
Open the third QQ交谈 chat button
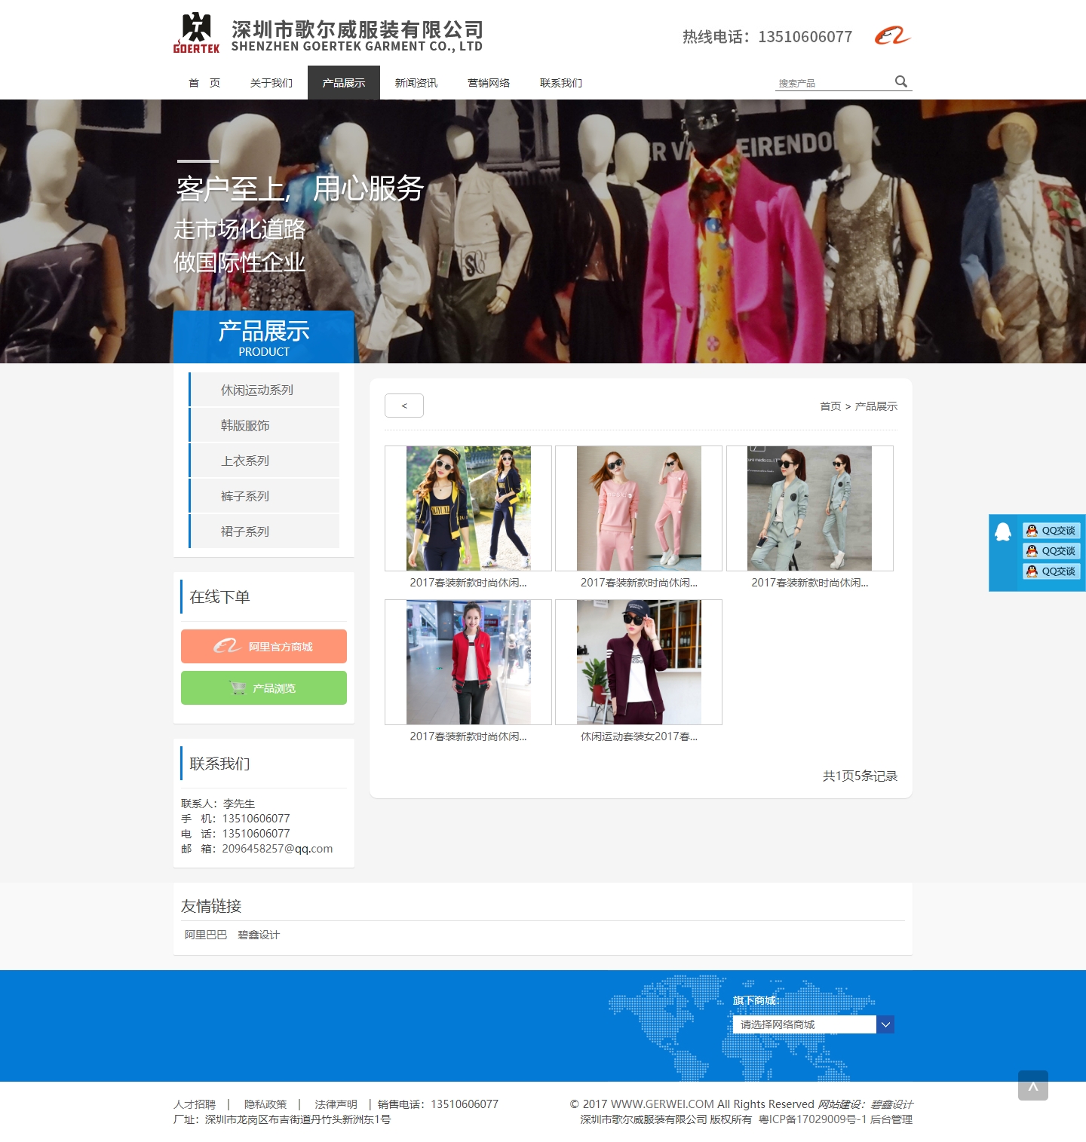[1051, 571]
